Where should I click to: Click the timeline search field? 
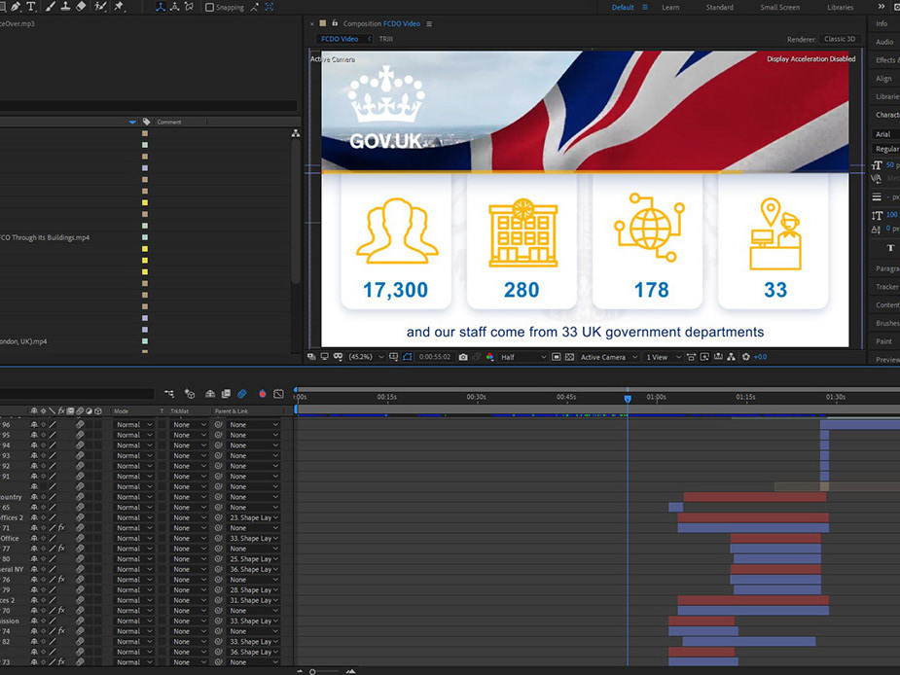click(x=77, y=394)
